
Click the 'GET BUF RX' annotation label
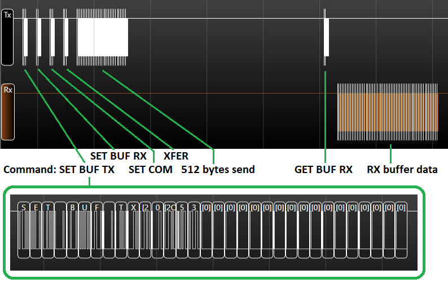pyautogui.click(x=323, y=169)
